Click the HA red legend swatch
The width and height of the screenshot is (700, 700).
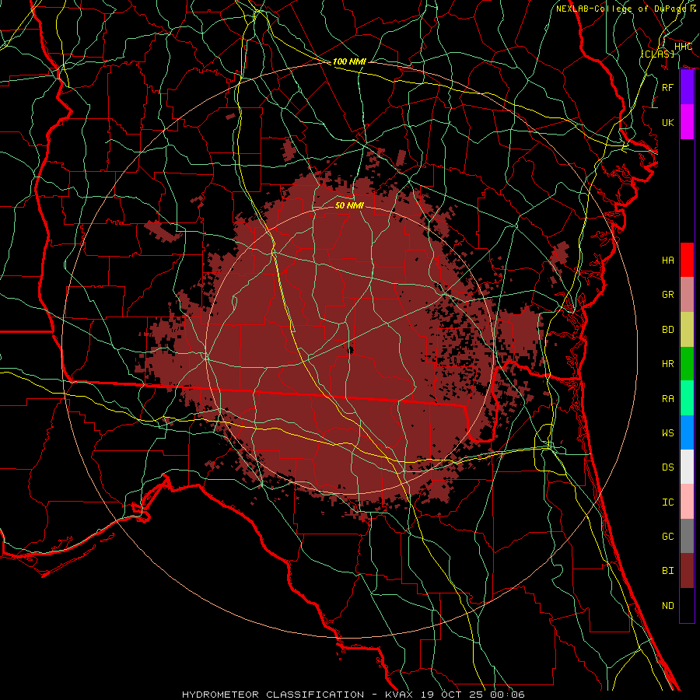pyautogui.click(x=687, y=260)
